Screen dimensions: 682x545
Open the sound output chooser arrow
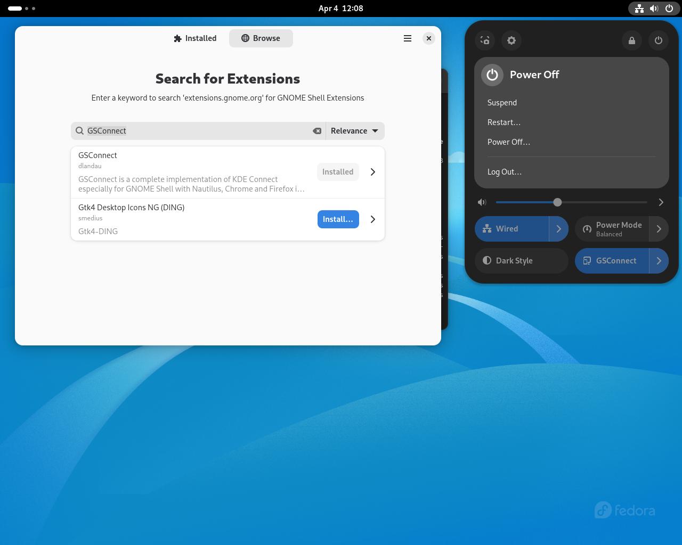[x=661, y=202]
